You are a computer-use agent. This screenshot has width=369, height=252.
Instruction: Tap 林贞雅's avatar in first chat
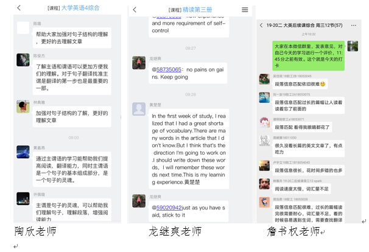tap(23, 107)
